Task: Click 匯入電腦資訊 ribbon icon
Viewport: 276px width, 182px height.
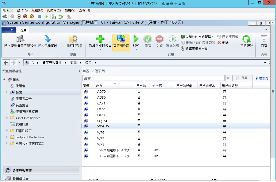Action: [x=47, y=39]
